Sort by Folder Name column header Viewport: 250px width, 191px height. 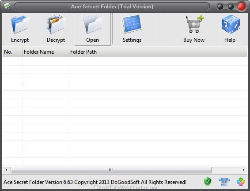pos(46,52)
